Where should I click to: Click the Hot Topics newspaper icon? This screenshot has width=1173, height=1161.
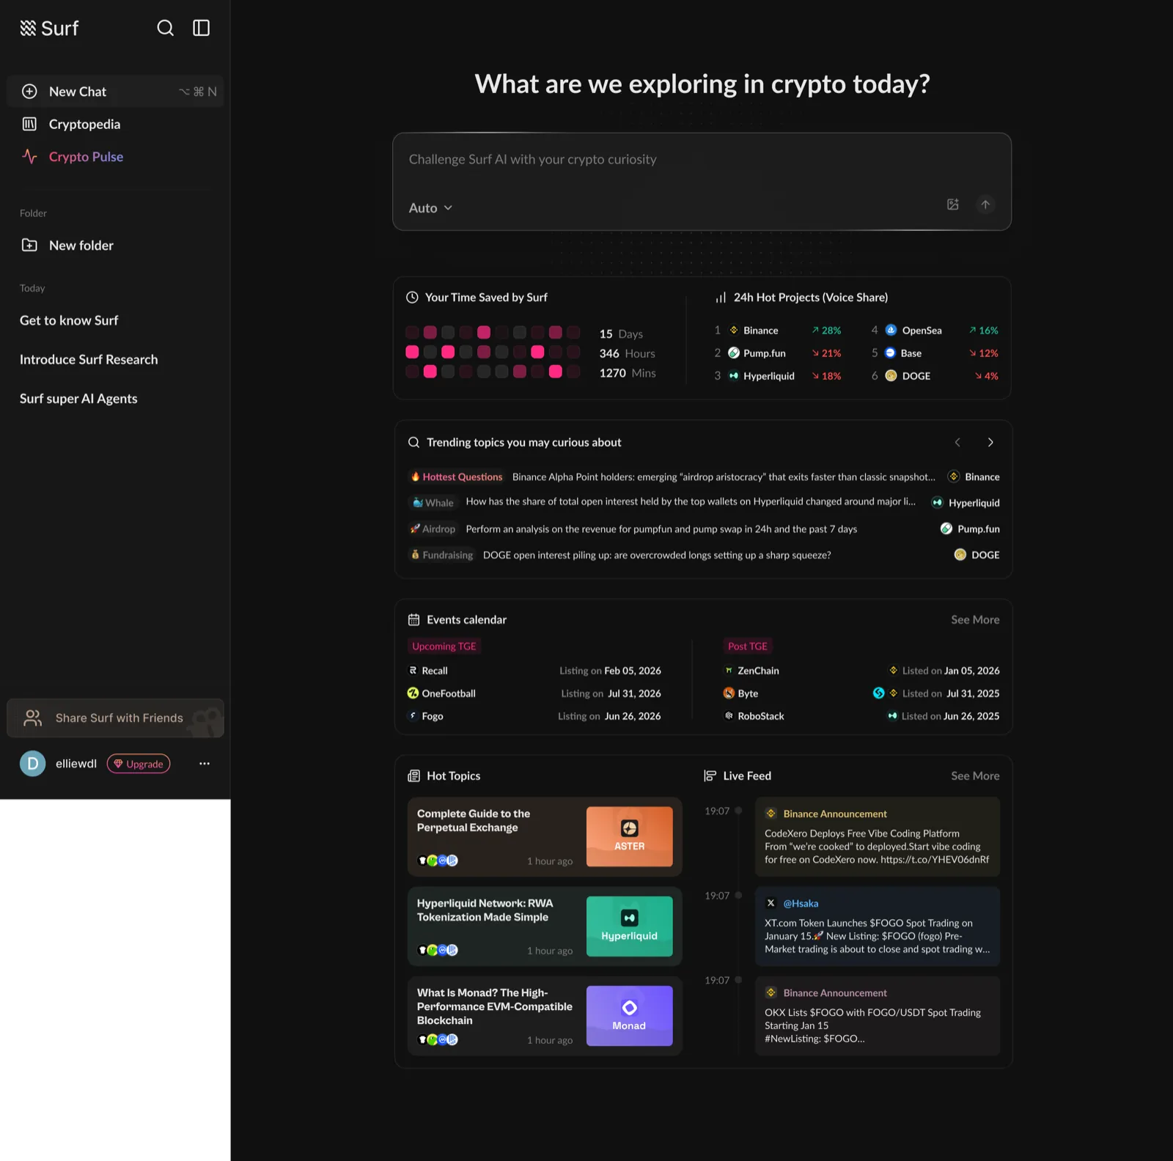(414, 776)
